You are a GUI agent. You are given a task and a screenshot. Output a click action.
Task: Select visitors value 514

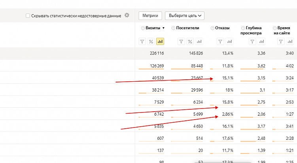tap(199, 139)
